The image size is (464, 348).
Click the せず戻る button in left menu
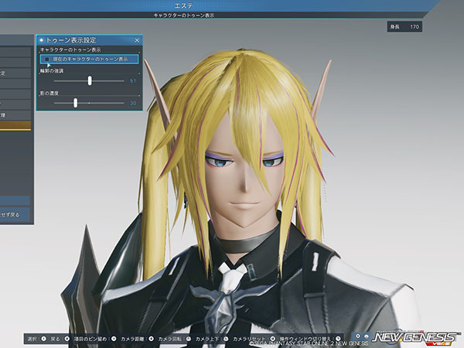pos(15,215)
